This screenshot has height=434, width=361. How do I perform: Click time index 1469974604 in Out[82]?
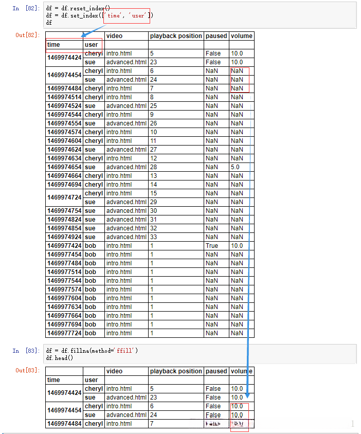pos(64,141)
